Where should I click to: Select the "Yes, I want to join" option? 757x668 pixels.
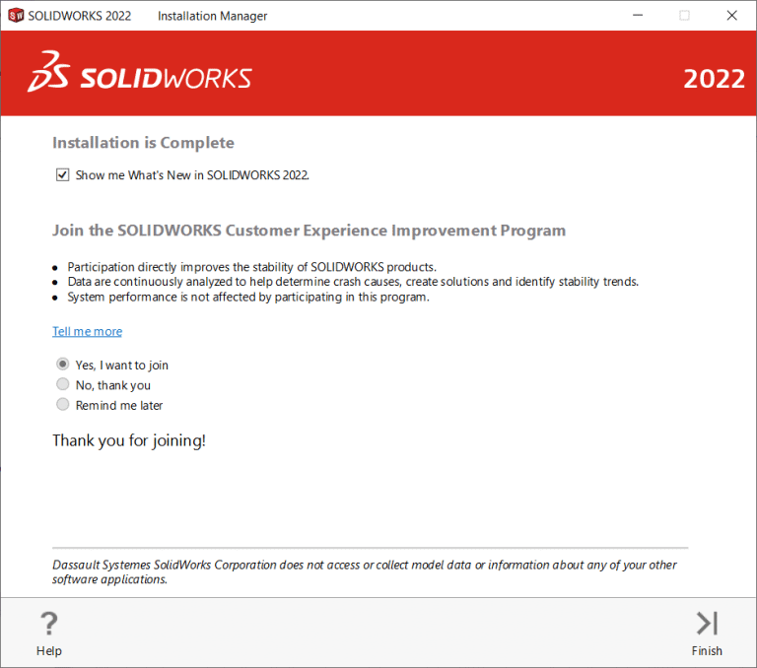[63, 365]
